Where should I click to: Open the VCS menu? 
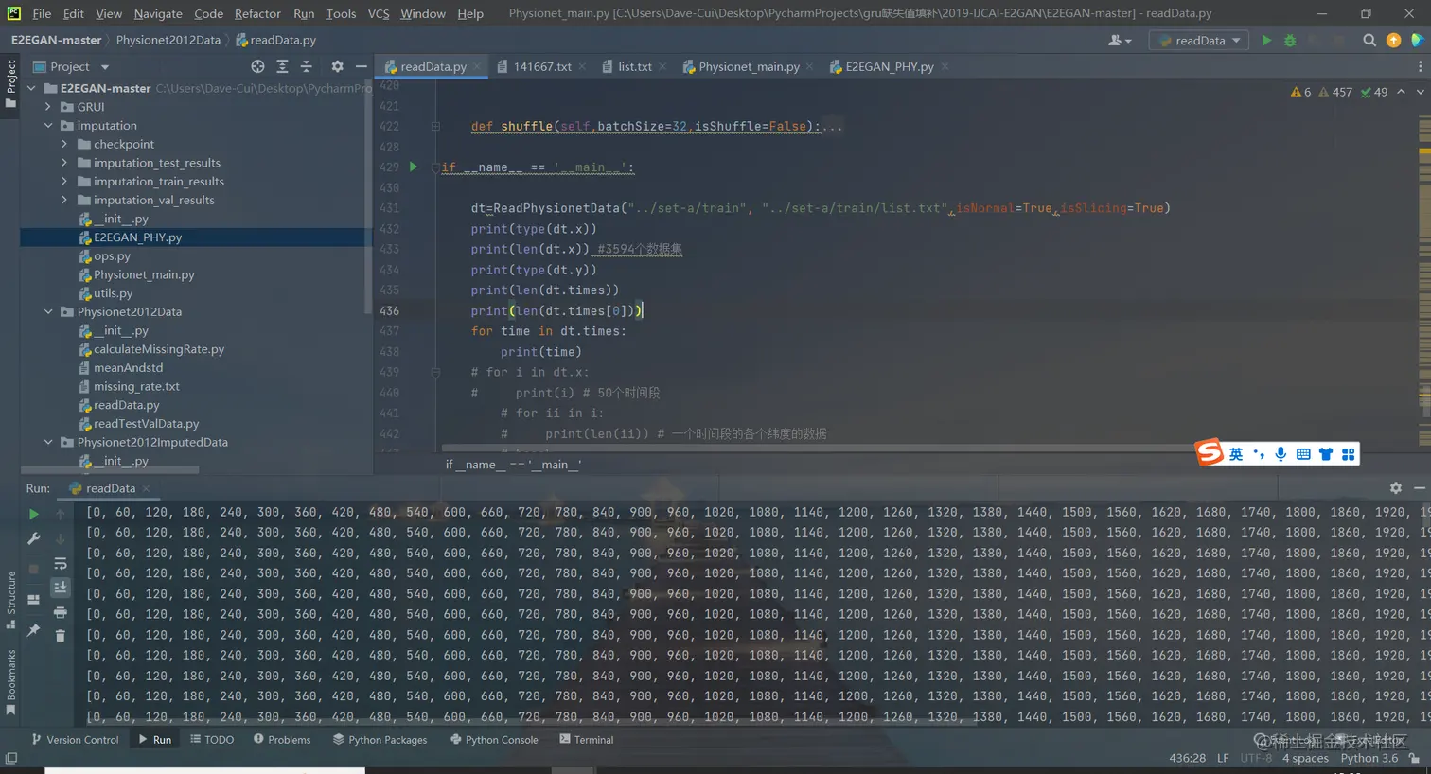tap(379, 13)
